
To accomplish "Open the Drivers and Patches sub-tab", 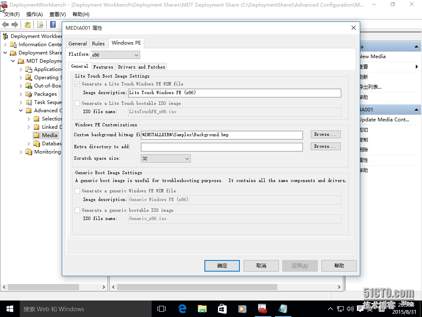I will [142, 67].
